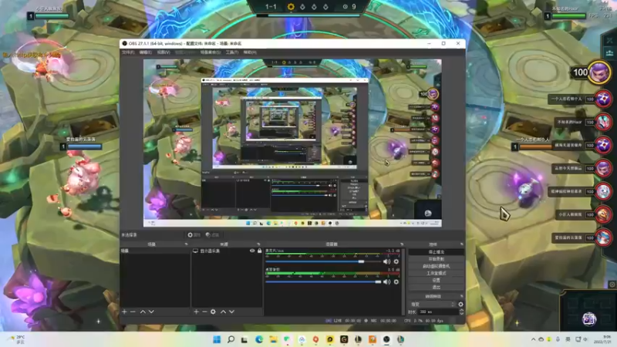Screen dimensions: 617x347
Task: Expand hidden system tray icons chevron
Action: pos(534,339)
